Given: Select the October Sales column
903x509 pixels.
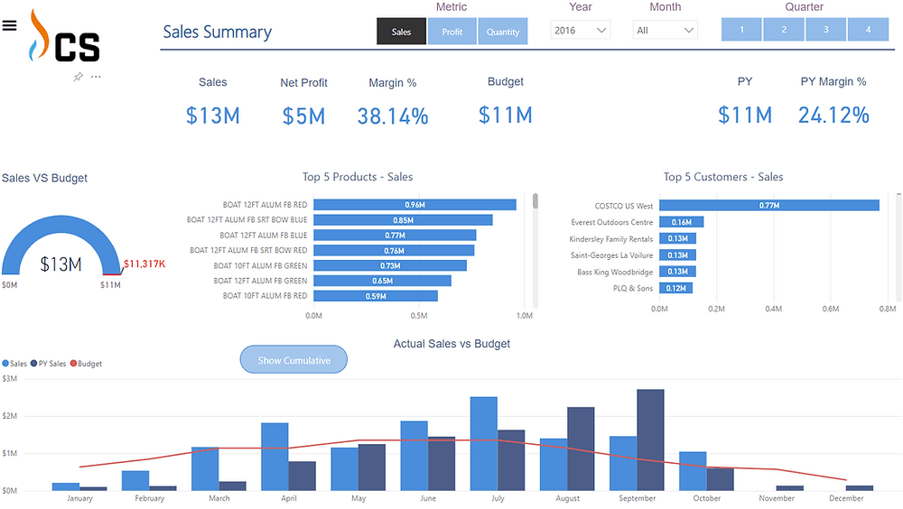Looking at the screenshot, I should pyautogui.click(x=693, y=471).
